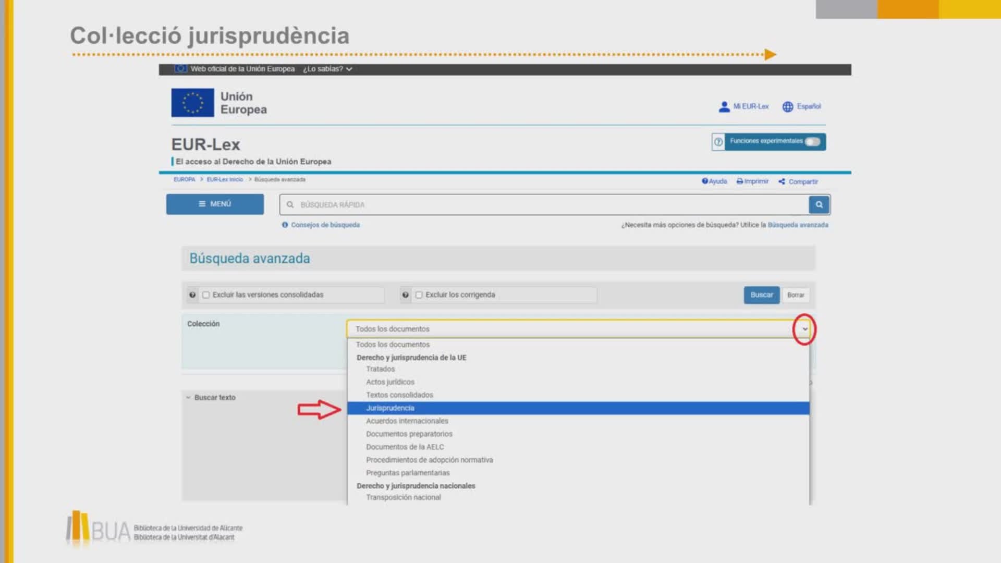The height and width of the screenshot is (563, 1001).
Task: Check Excluir las versiones consolidadas checkbox
Action: [206, 295]
